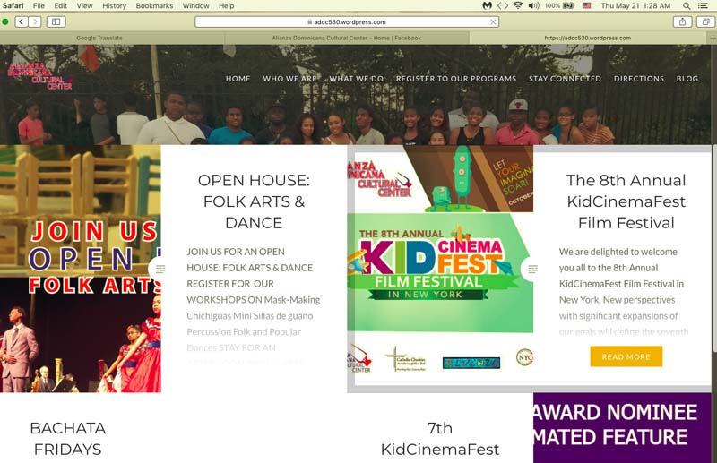Open STAY CONNECTED navigation link
The width and height of the screenshot is (717, 463).
point(565,79)
